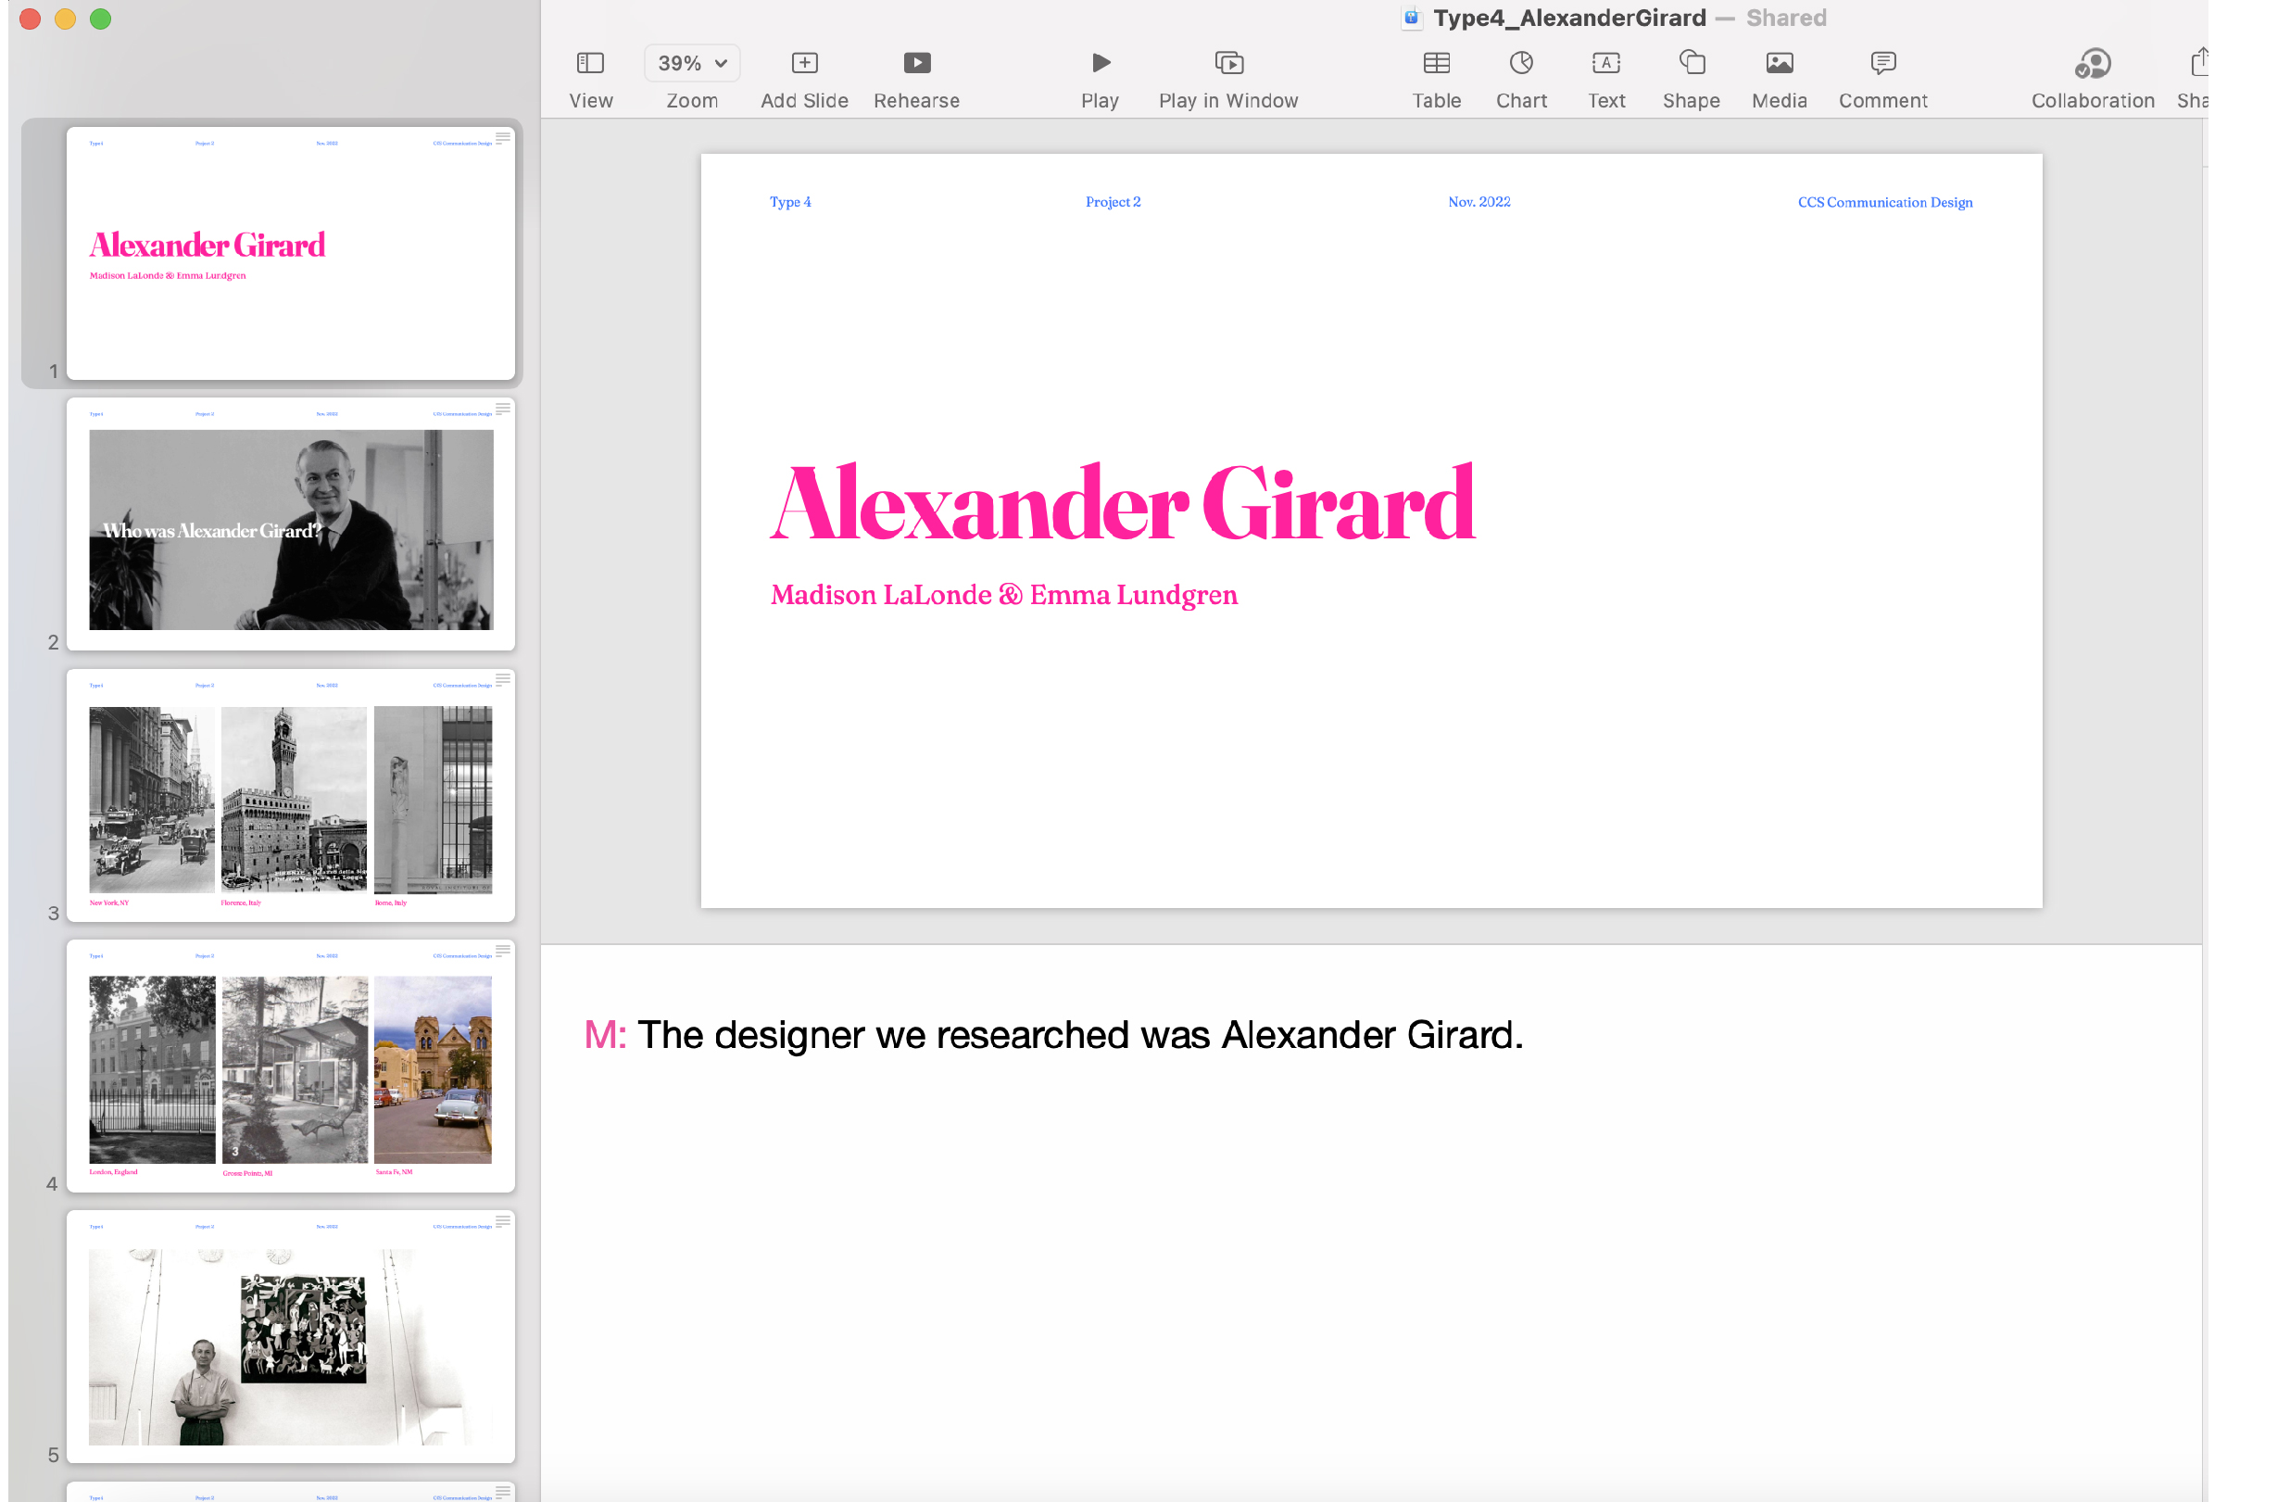Viewport: 2290px width, 1502px height.
Task: Click Play in Window icon
Action: click(x=1228, y=64)
